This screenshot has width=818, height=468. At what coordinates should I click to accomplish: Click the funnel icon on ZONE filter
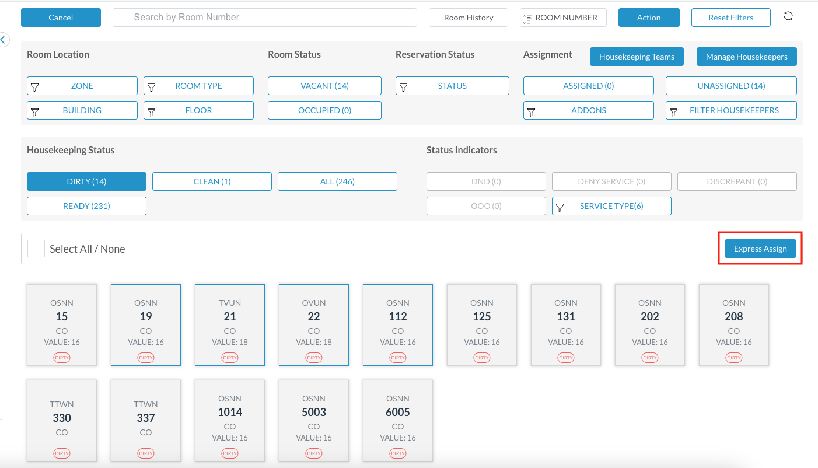tap(35, 86)
